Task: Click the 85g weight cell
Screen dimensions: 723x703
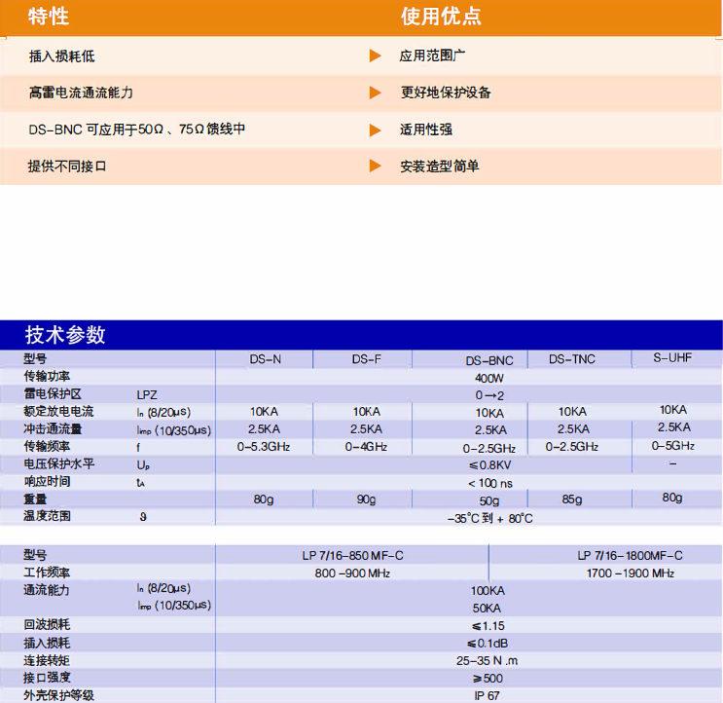Action: [x=572, y=499]
